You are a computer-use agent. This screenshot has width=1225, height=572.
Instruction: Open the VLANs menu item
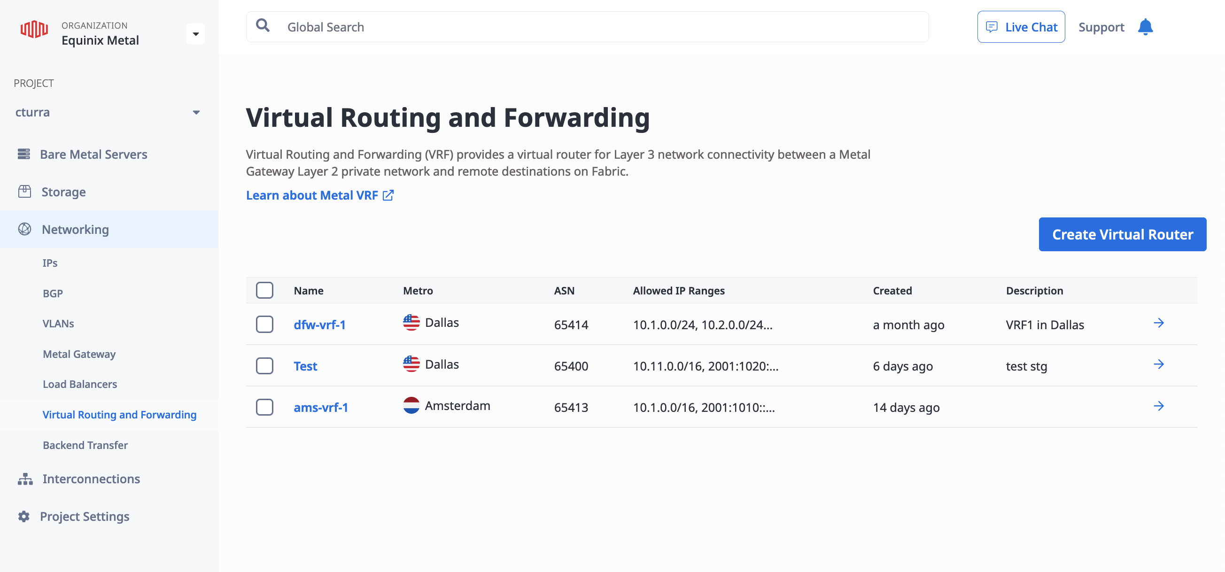click(x=59, y=323)
